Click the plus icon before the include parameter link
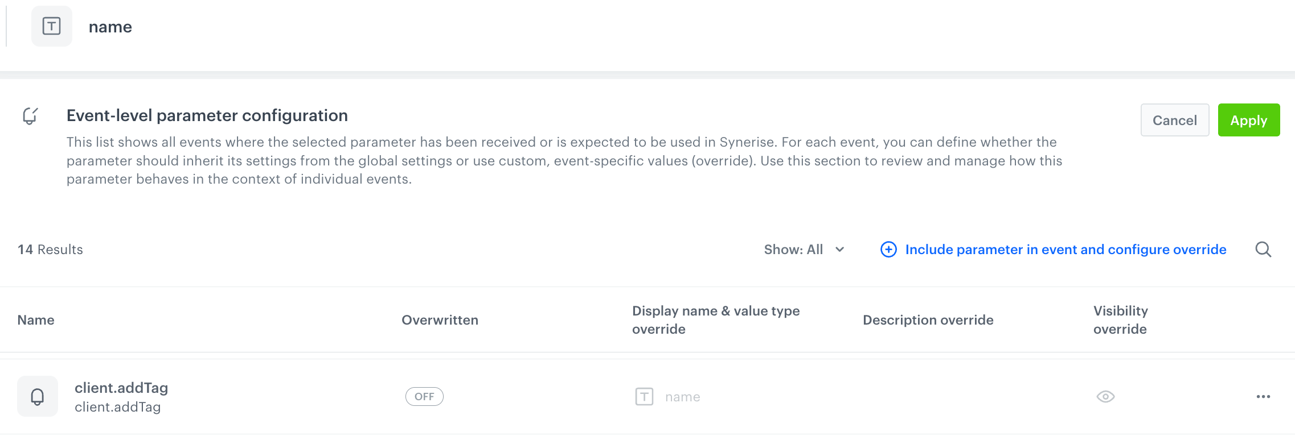 tap(888, 250)
